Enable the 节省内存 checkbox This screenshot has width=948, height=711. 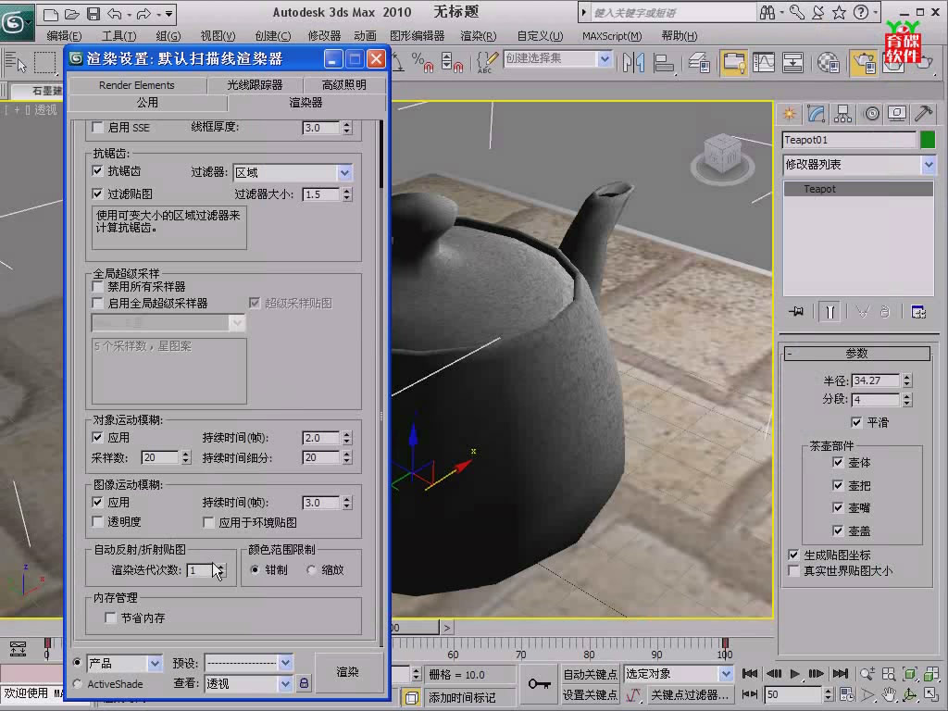tap(110, 617)
